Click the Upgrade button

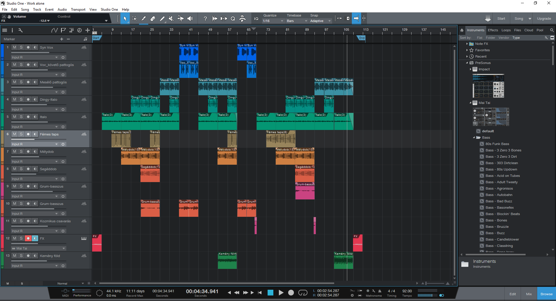(544, 19)
